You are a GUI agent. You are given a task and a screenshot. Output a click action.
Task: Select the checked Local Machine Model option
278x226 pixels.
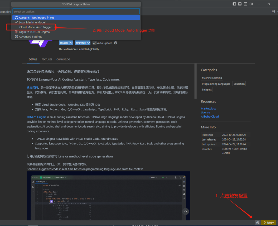point(32,22)
